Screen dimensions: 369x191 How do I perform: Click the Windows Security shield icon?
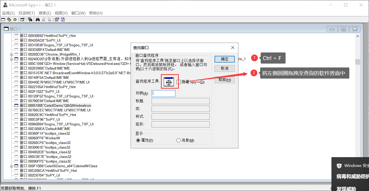[x=339, y=166]
